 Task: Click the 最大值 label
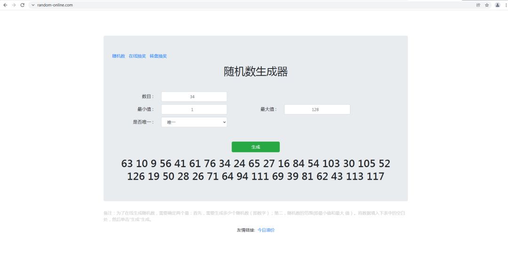point(269,109)
